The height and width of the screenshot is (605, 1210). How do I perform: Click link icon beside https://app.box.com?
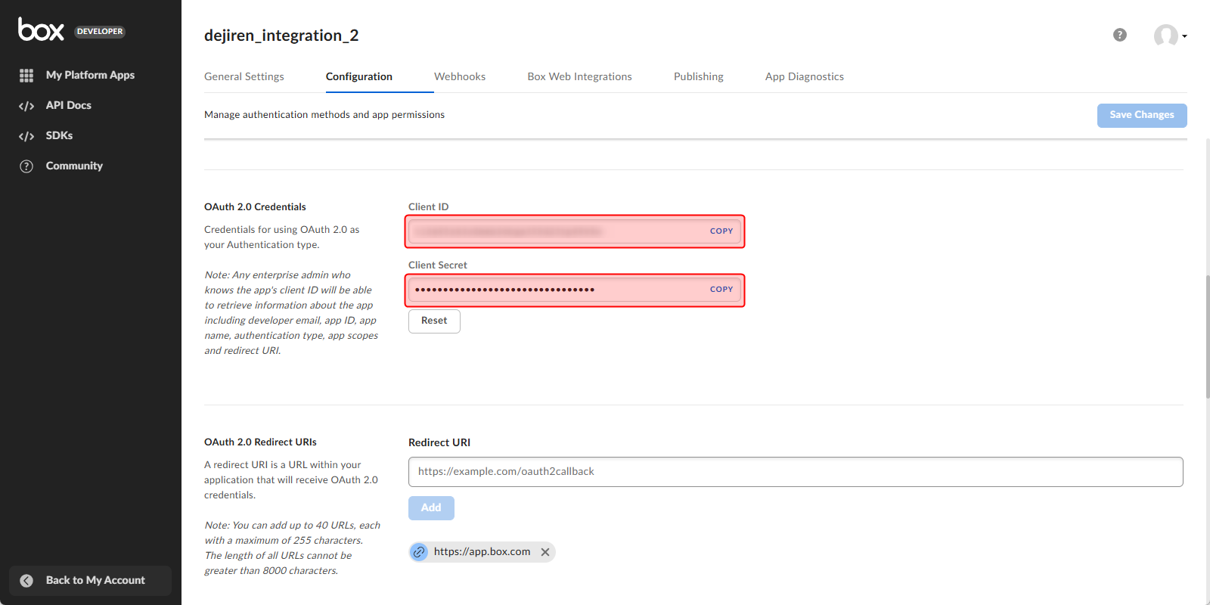419,552
